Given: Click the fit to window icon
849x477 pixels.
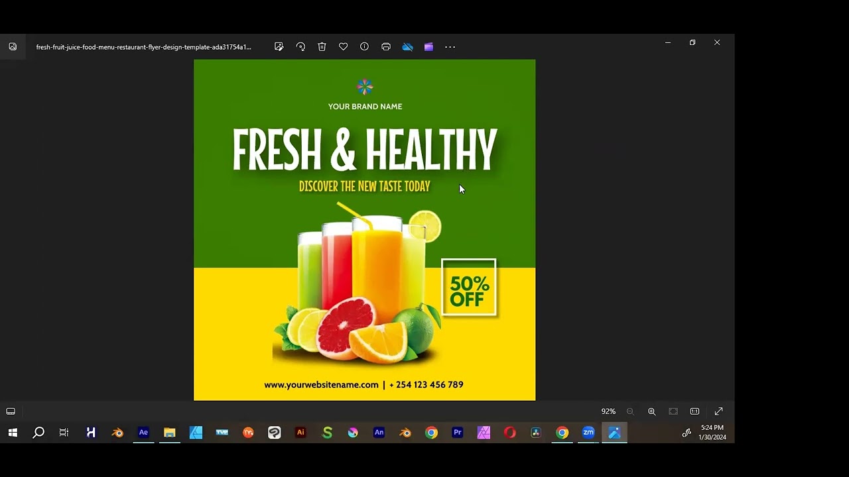Looking at the screenshot, I should pos(673,411).
